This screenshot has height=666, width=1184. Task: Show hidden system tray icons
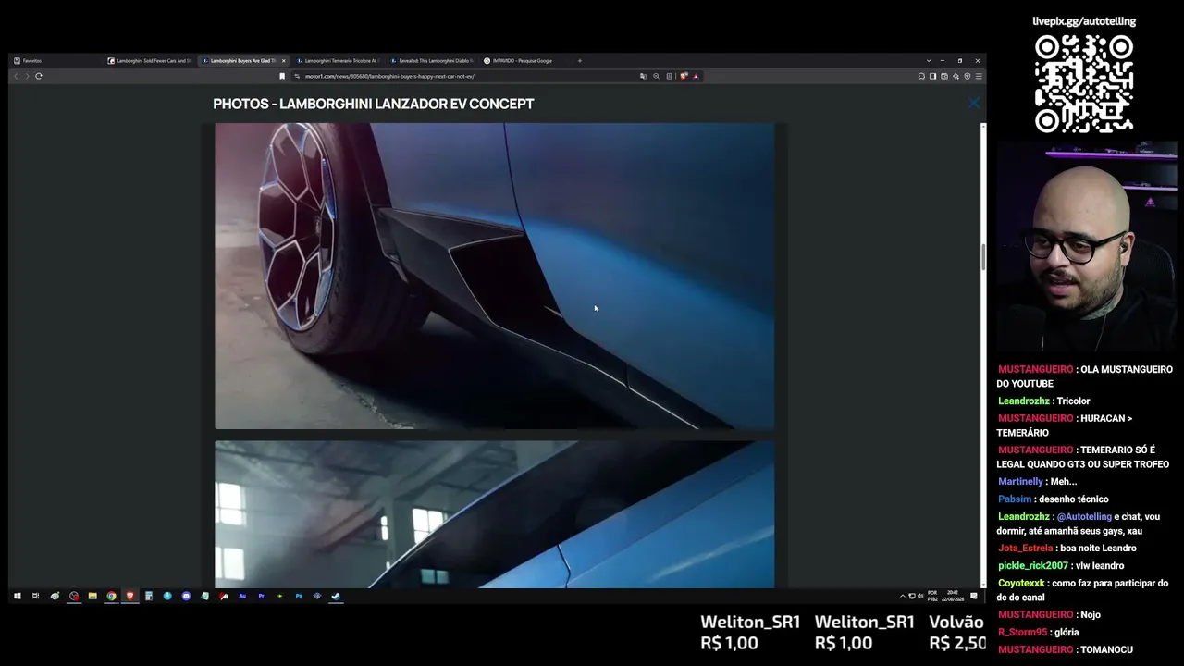click(903, 597)
